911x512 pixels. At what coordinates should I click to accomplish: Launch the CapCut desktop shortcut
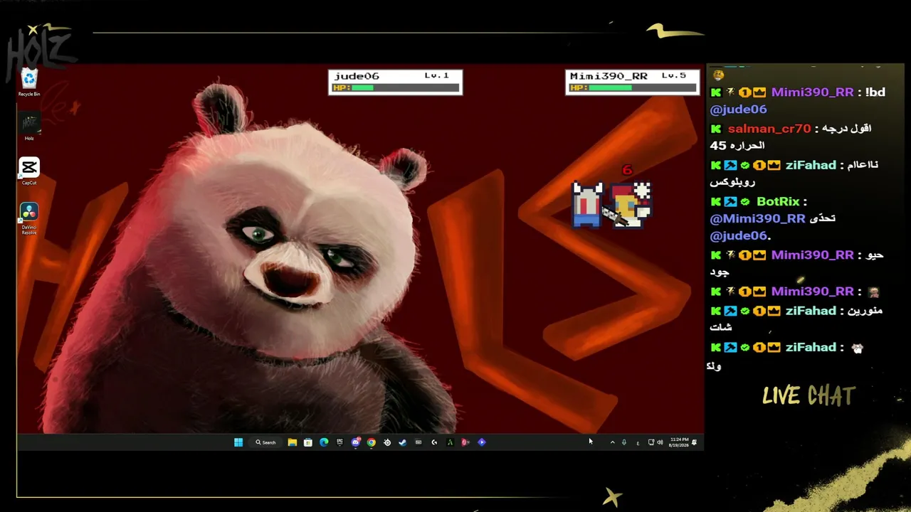[29, 171]
